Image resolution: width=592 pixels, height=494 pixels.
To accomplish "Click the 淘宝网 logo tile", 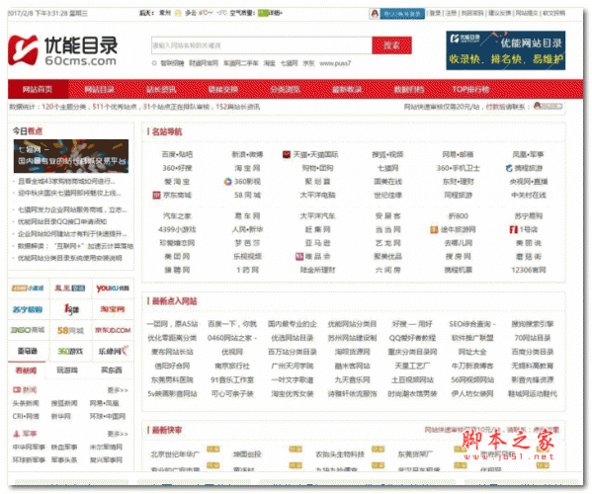I will coord(113,309).
